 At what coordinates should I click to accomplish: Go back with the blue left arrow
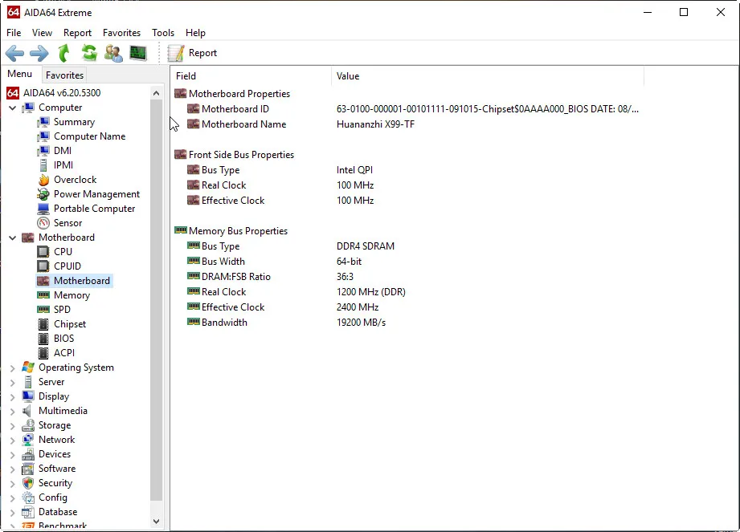(x=14, y=53)
